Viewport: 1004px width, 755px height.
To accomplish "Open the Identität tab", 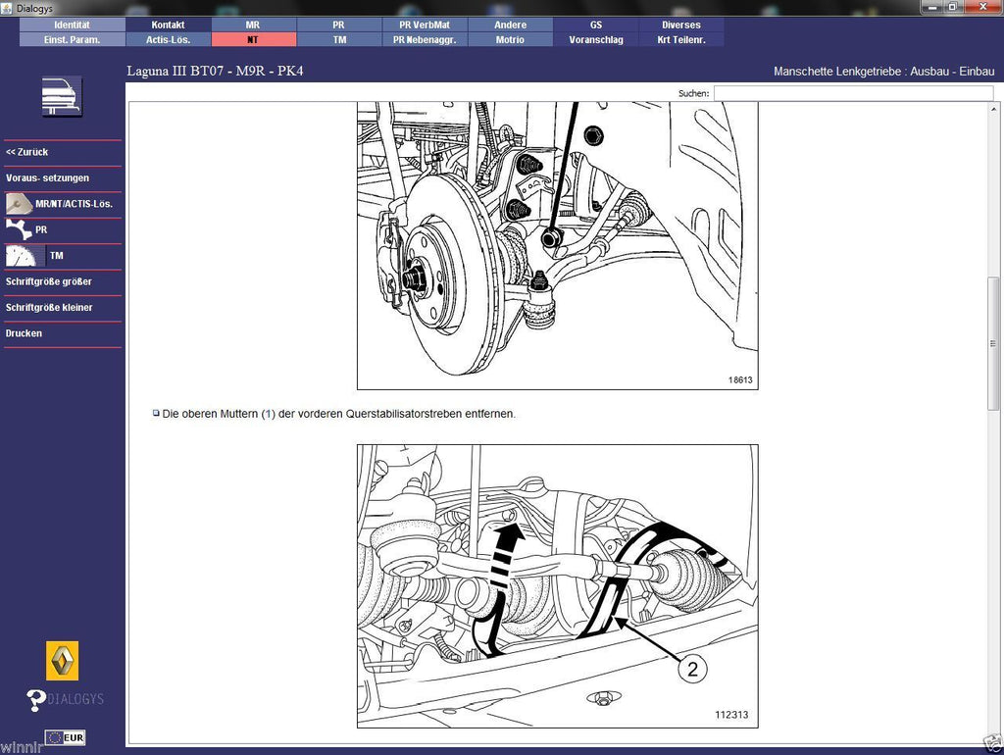I will (73, 25).
